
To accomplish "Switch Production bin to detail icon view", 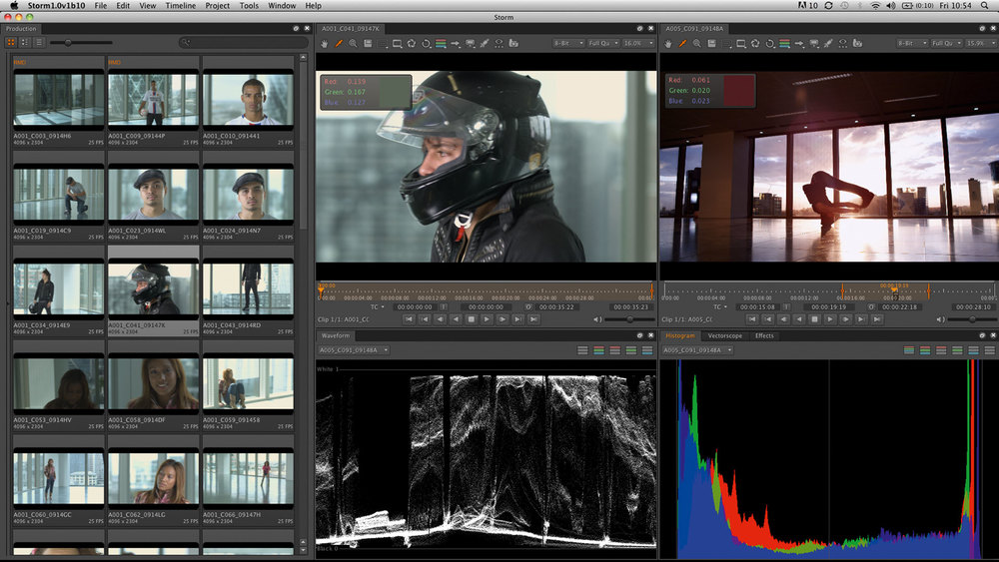I will pos(26,42).
